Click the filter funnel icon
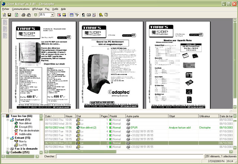The width and height of the screenshot is (238, 164). (77, 15)
